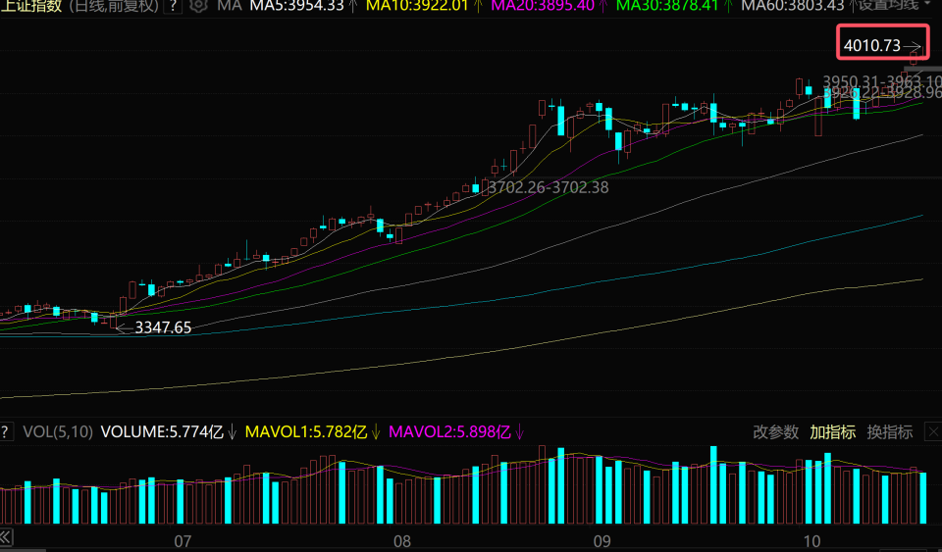Click the 上证指数 title label

pos(30,6)
